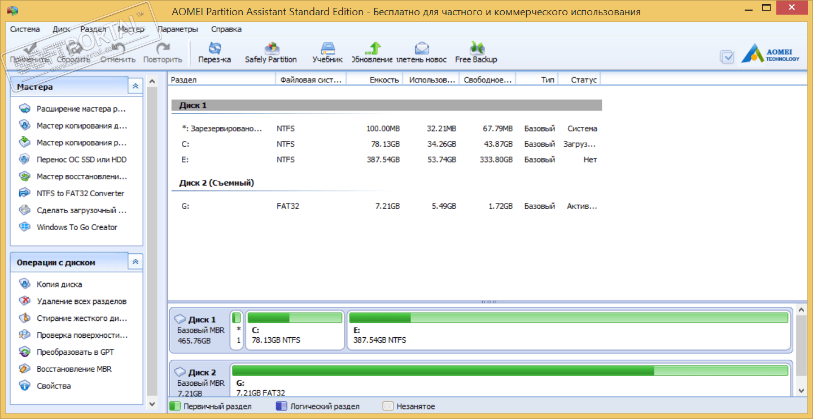Screen dimensions: 813x419
Task: Open the Safely Partition tool
Action: (270, 53)
